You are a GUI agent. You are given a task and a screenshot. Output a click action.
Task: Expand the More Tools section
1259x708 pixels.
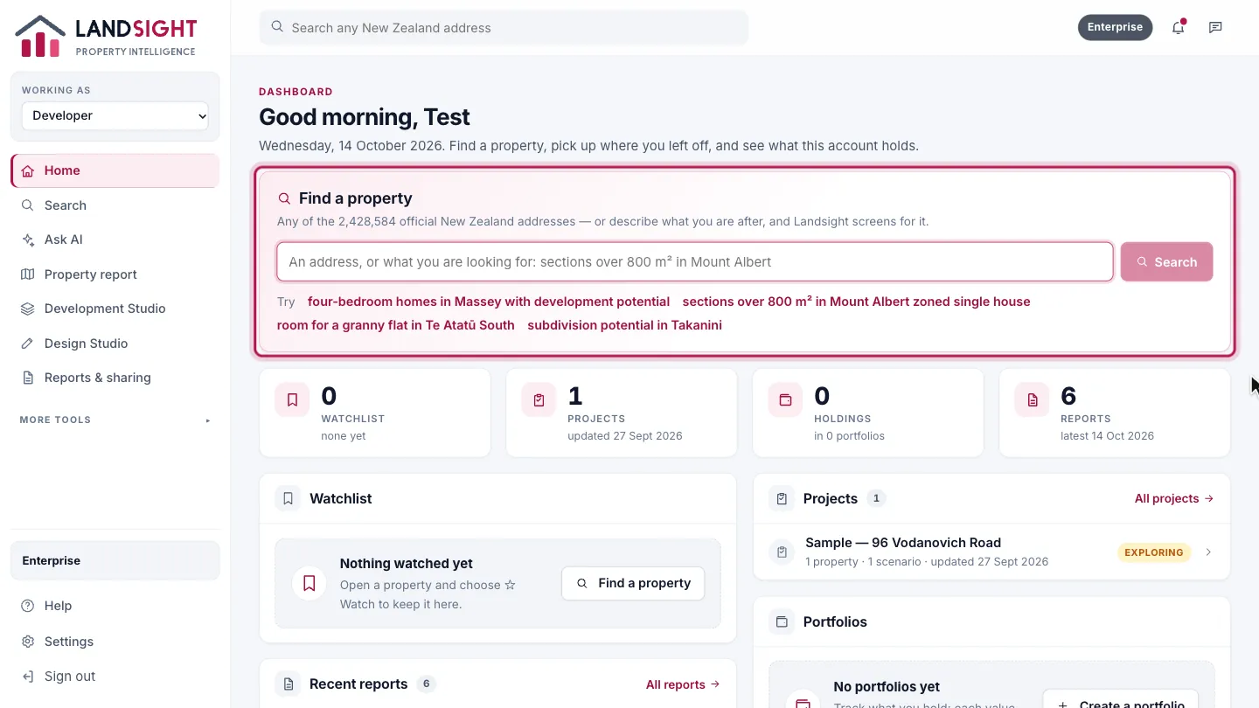point(115,420)
